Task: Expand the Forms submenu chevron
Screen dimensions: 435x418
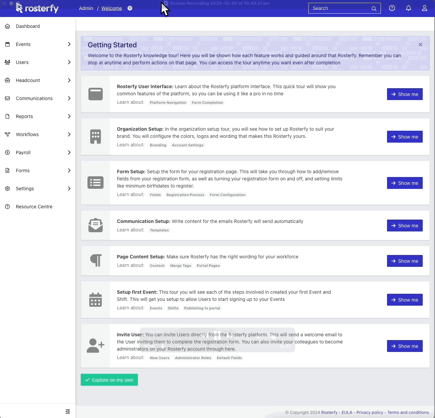Action: click(x=69, y=171)
